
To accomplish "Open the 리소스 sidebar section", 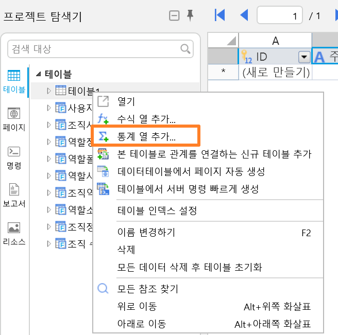I will click(14, 234).
